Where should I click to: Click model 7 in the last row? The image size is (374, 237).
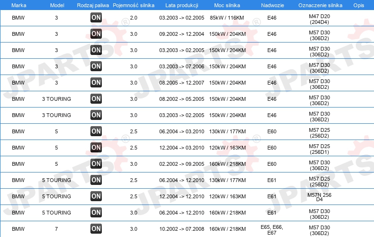pos(56,229)
